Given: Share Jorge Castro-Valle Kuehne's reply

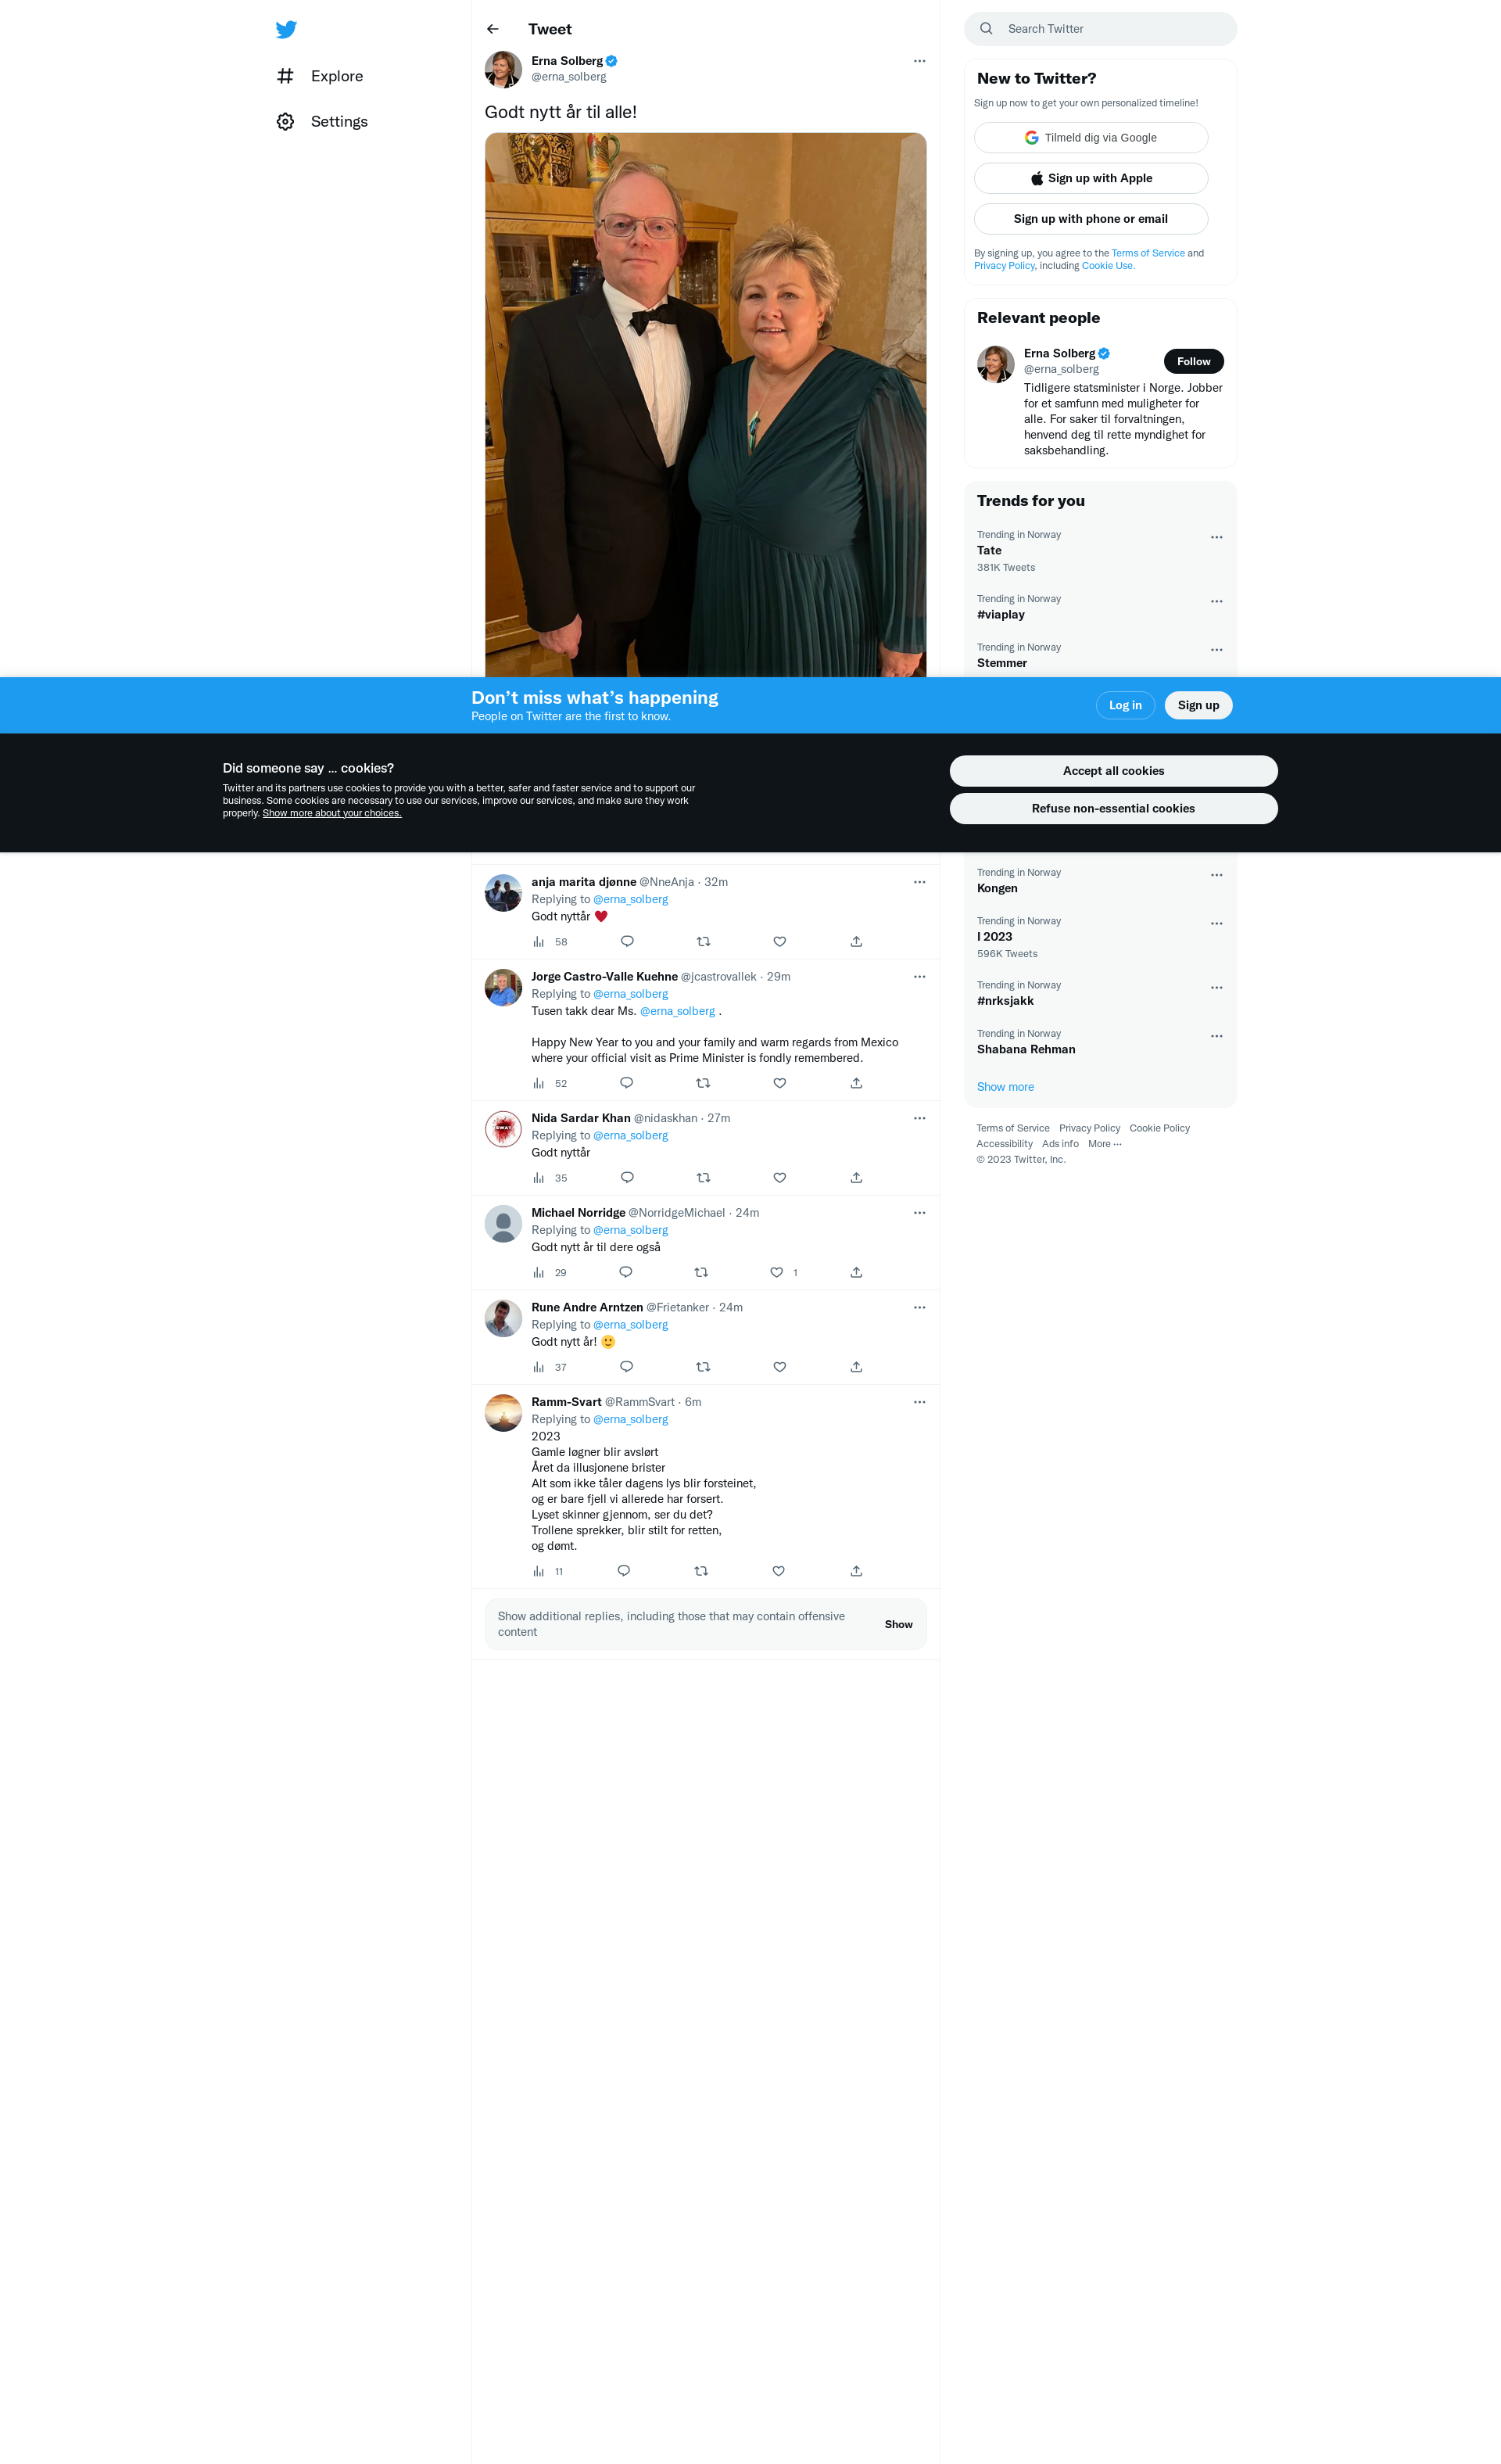Looking at the screenshot, I should 856,1083.
